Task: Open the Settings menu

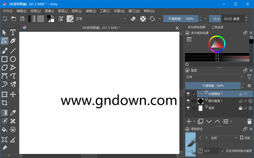Action: (x=119, y=11)
